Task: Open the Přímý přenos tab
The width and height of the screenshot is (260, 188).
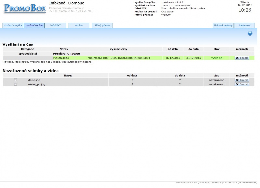Action: point(102,26)
